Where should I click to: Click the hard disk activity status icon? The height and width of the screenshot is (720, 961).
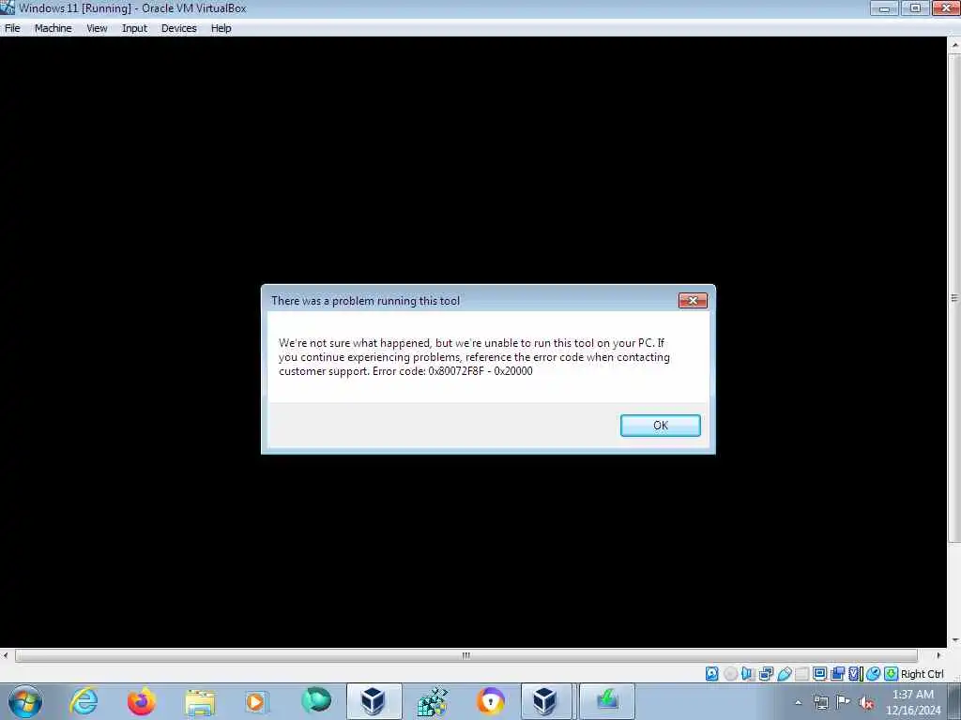pos(711,674)
